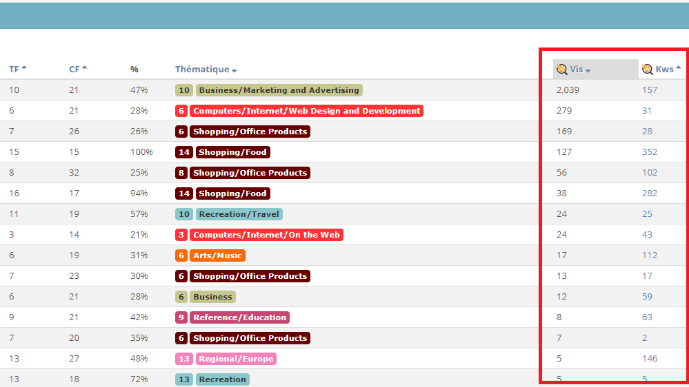This screenshot has width=689, height=387.
Task: Open the 17 keywords link
Action: tap(647, 275)
